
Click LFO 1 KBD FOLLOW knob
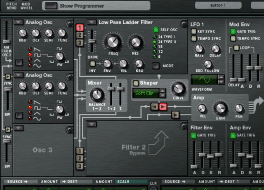207,64
